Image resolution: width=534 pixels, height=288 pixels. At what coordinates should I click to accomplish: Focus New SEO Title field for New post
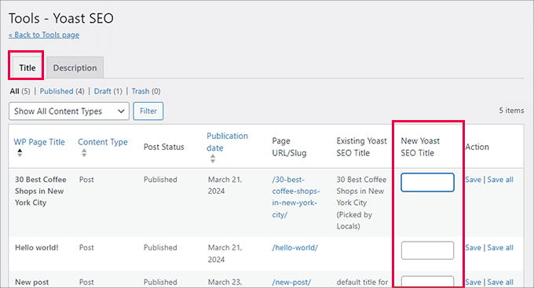click(427, 282)
